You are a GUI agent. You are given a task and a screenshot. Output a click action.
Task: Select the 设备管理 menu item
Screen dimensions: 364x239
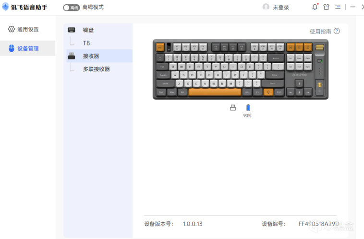coord(28,48)
